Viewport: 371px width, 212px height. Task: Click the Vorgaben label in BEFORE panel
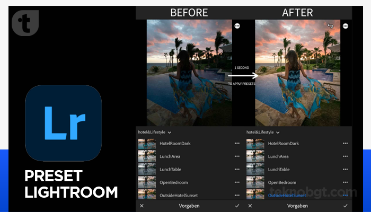(x=189, y=206)
